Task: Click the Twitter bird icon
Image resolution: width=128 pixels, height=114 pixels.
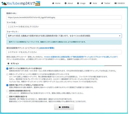Action: 102,3
